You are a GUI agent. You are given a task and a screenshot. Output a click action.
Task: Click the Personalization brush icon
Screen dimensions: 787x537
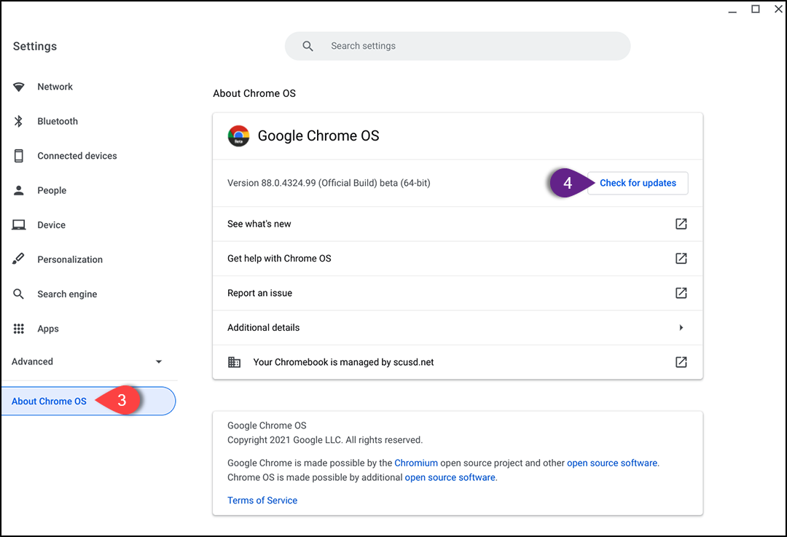pos(18,259)
